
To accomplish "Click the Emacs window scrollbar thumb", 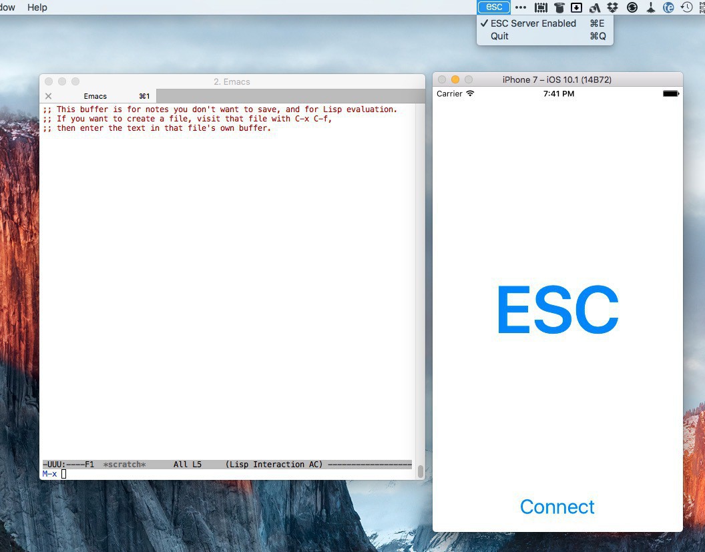I will [421, 471].
